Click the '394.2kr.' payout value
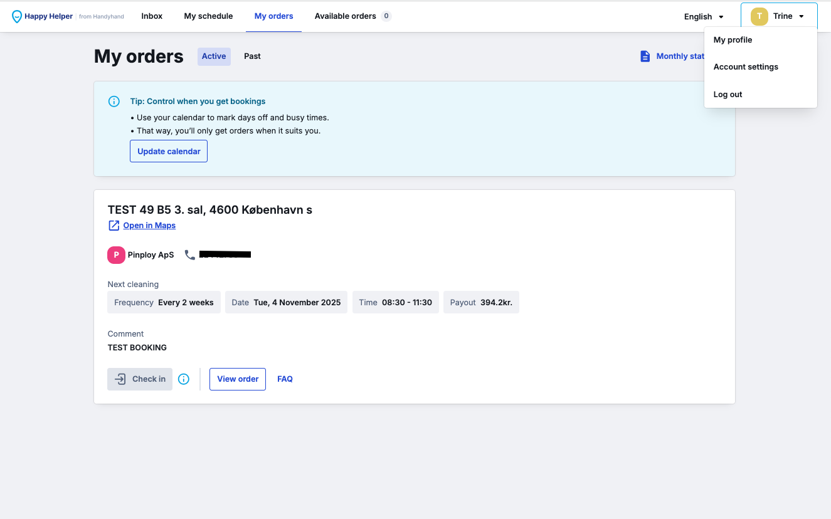831x519 pixels. (x=496, y=303)
